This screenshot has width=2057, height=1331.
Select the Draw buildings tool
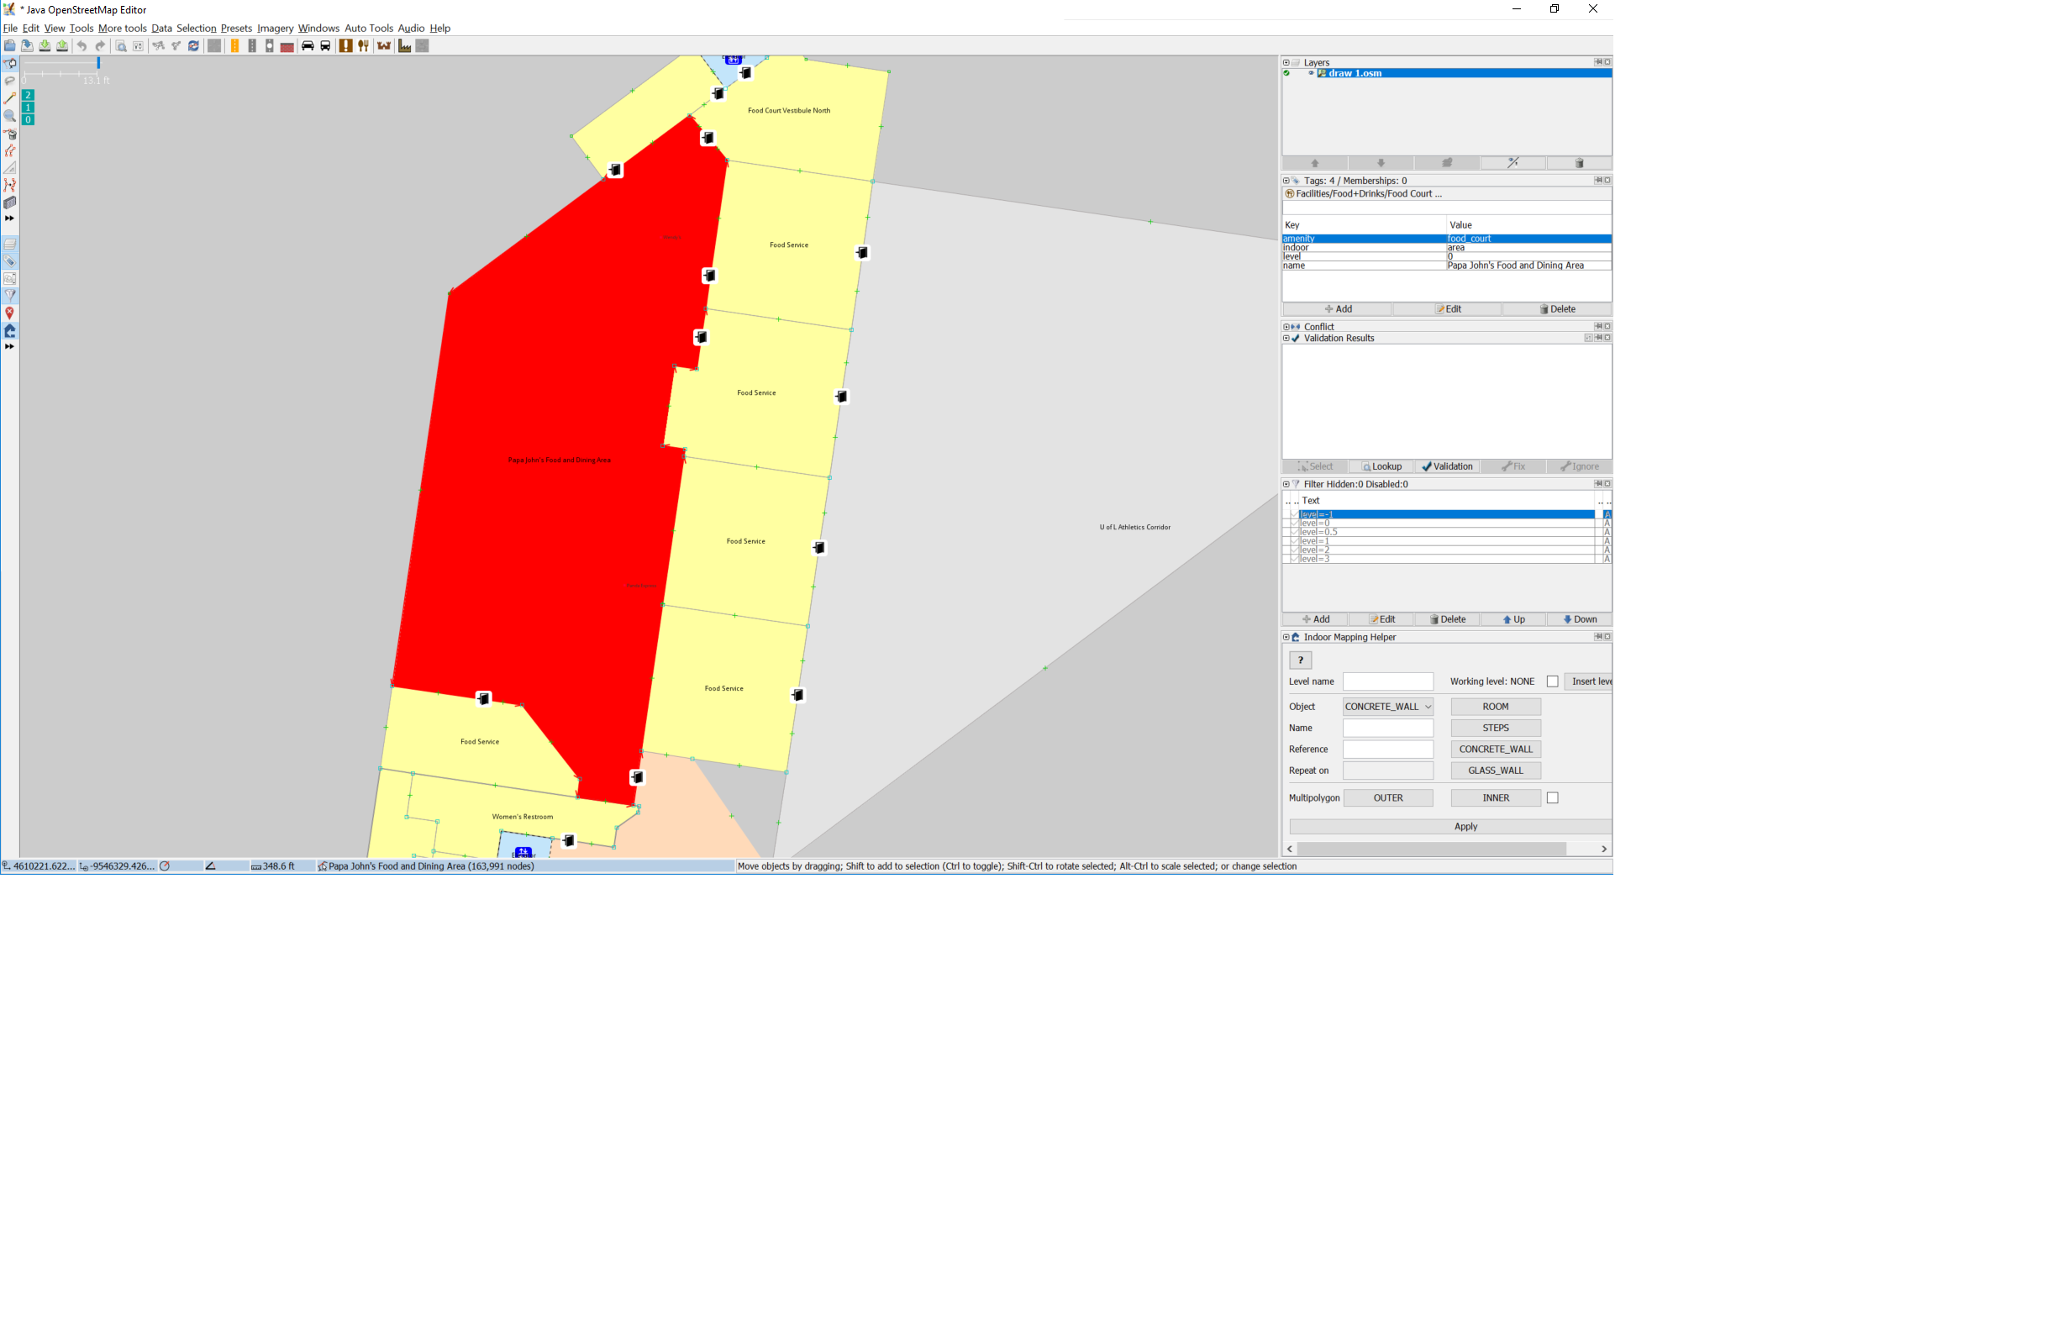coord(9,203)
